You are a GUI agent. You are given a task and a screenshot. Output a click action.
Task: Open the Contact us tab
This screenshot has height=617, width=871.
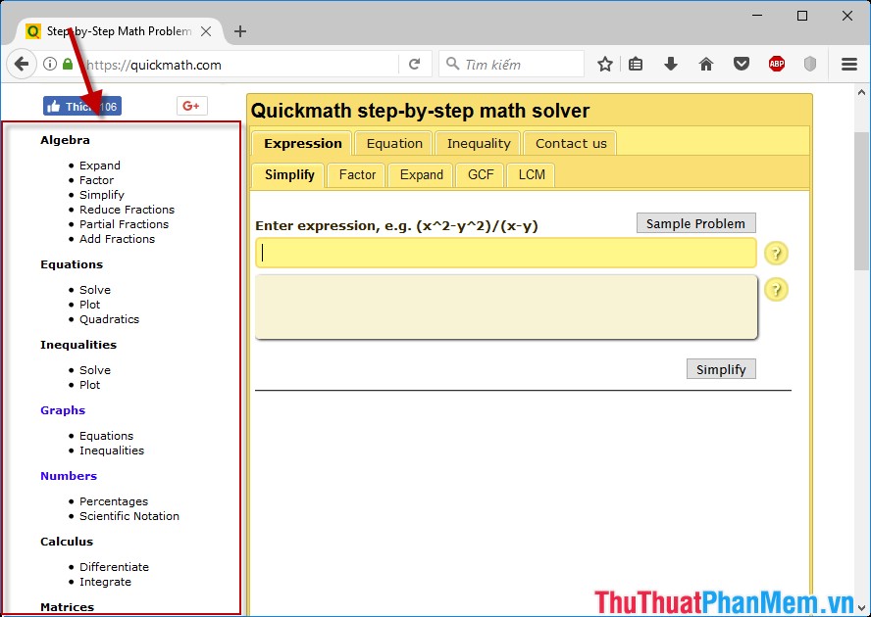pyautogui.click(x=570, y=142)
